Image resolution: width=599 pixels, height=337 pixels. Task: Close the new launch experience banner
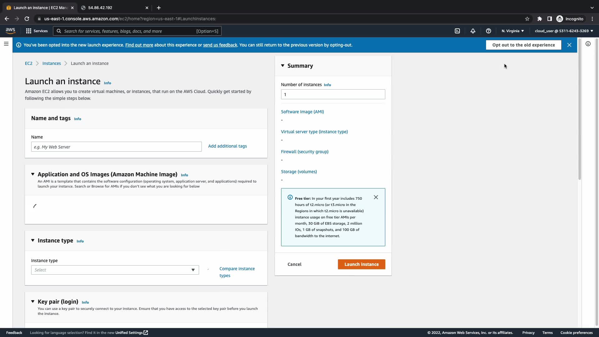tap(569, 45)
